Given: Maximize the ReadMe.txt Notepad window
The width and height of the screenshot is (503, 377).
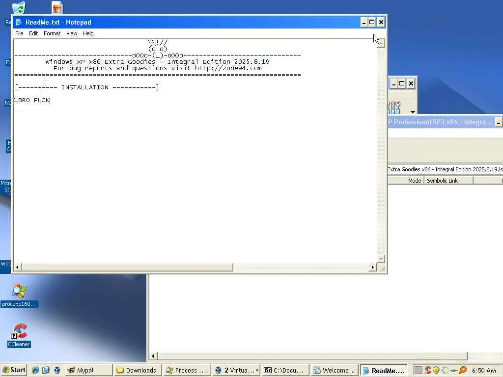Looking at the screenshot, I should click(x=372, y=22).
